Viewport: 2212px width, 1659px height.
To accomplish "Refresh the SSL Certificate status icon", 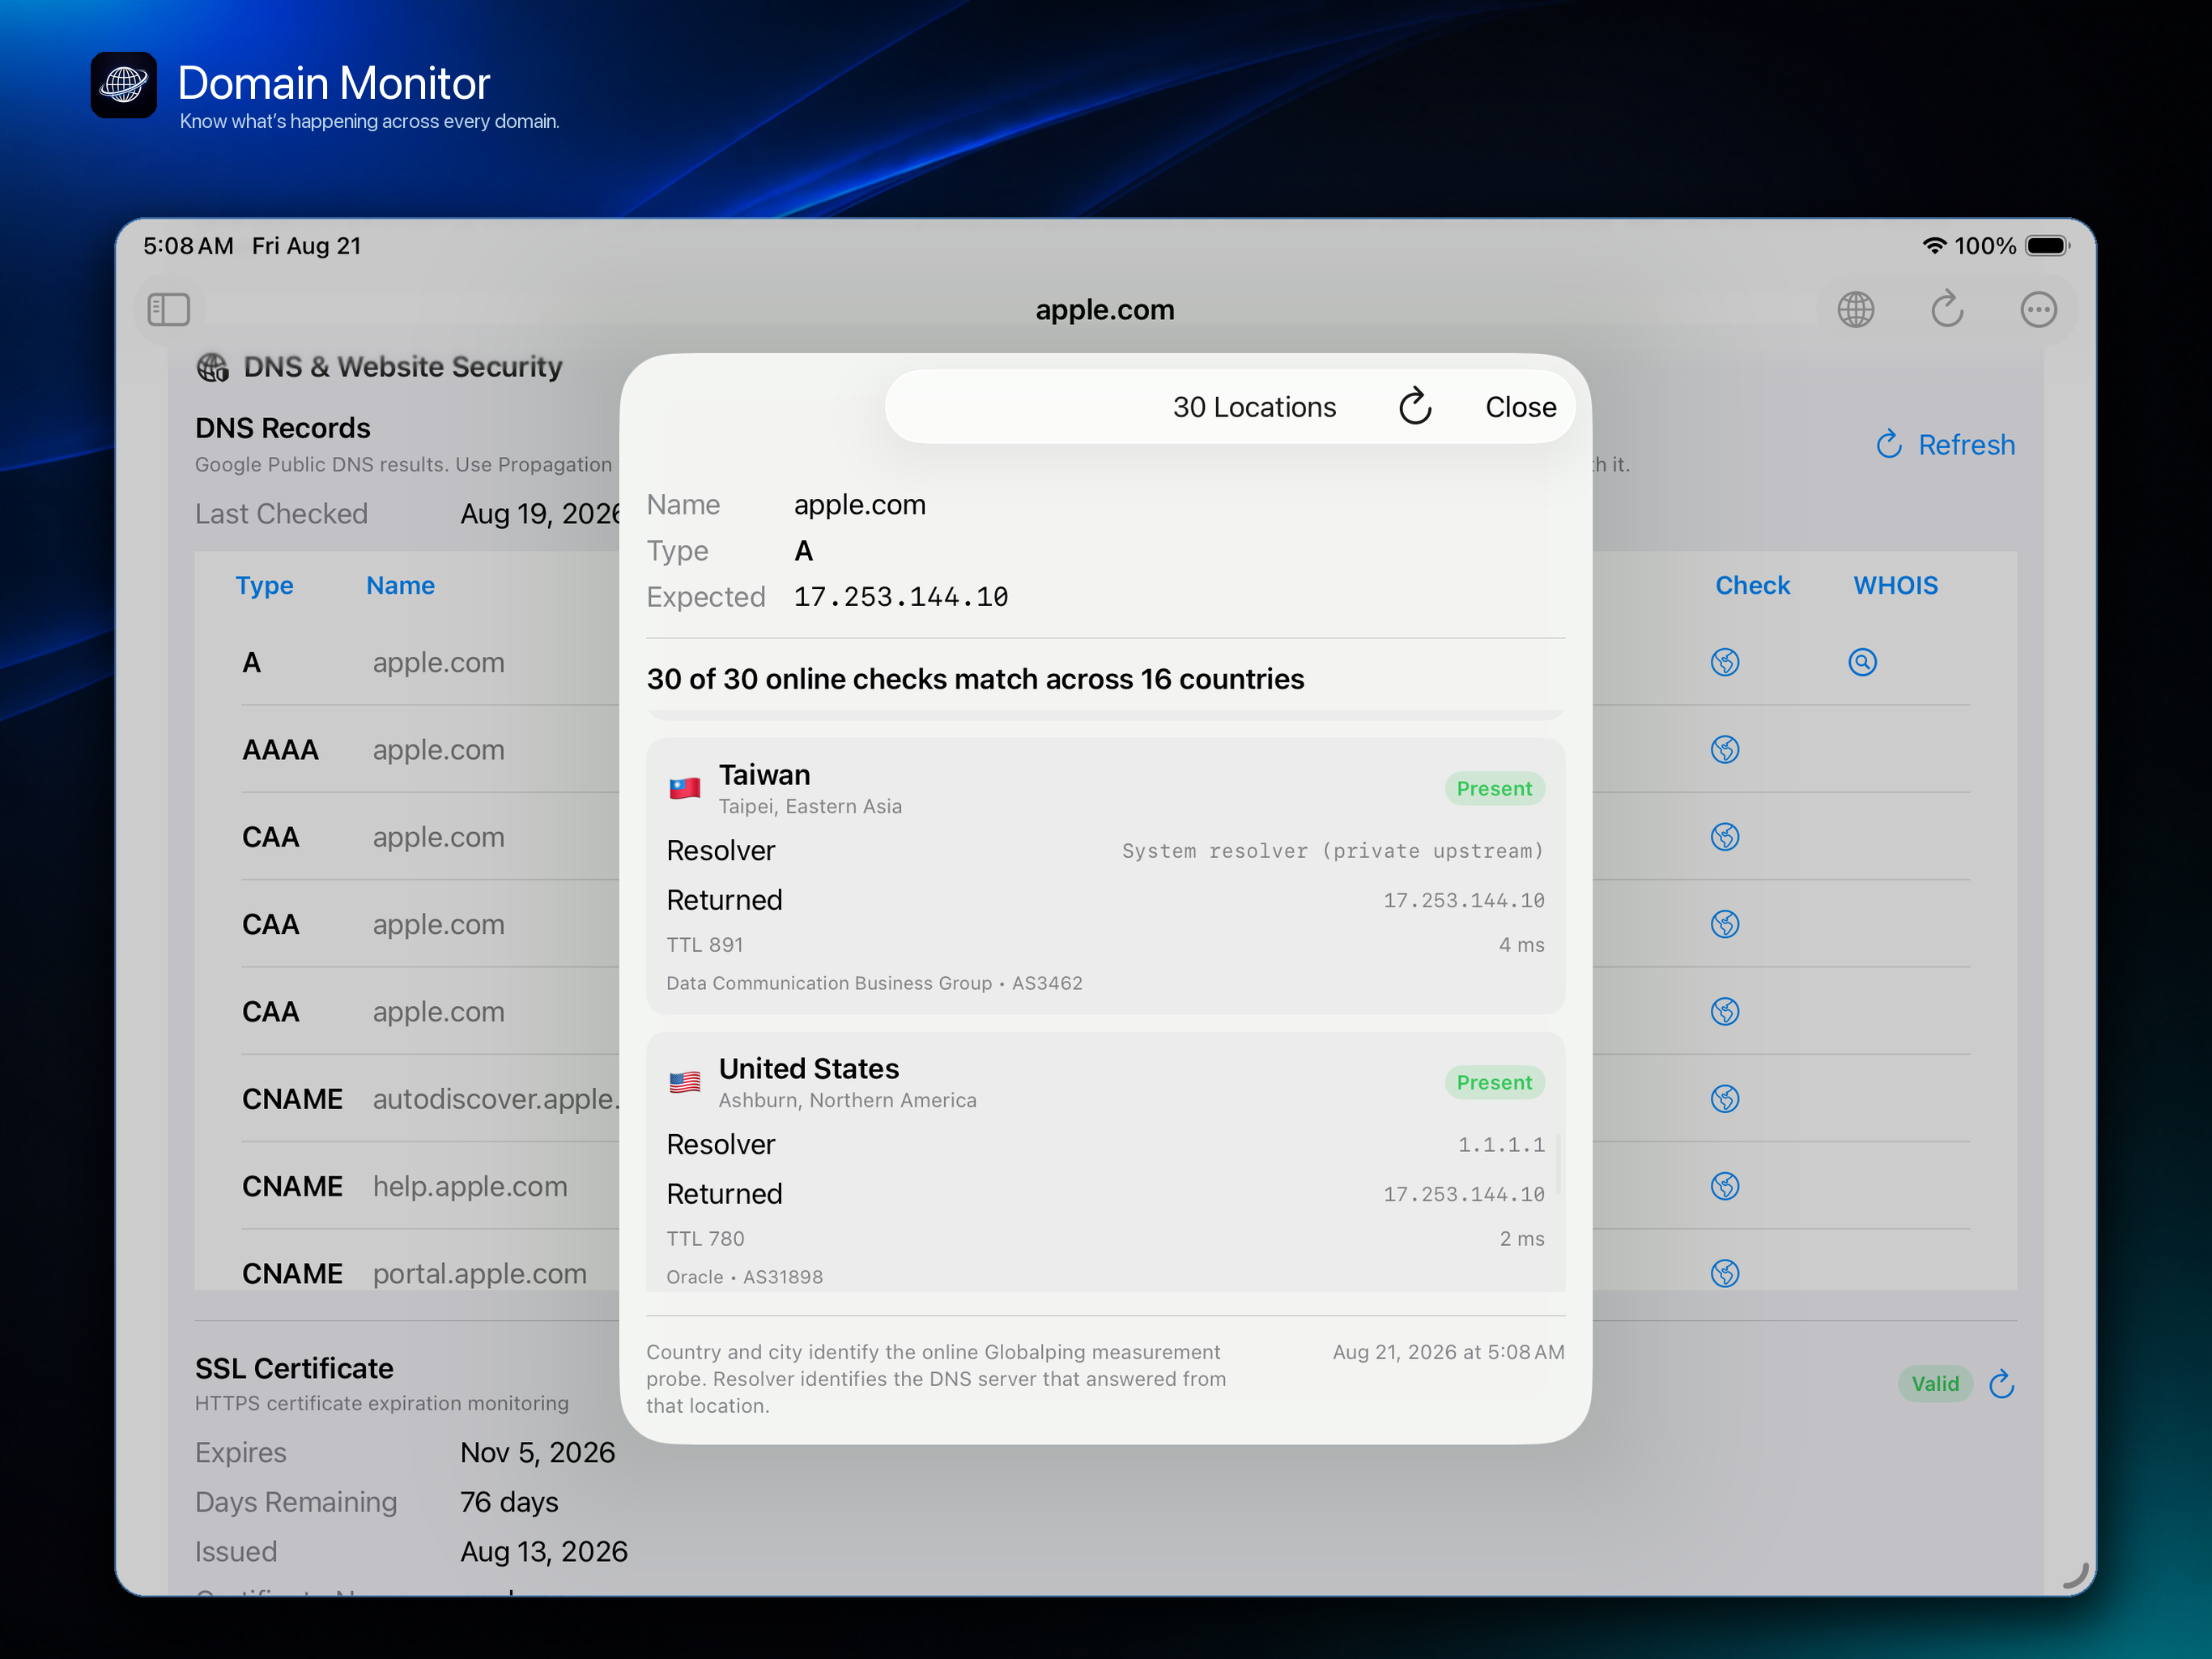I will (2001, 1384).
